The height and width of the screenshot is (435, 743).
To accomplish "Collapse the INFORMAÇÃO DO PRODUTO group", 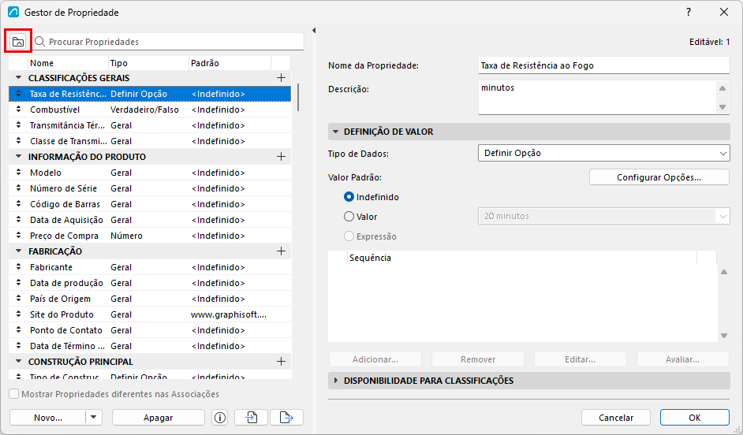I will (x=18, y=156).
